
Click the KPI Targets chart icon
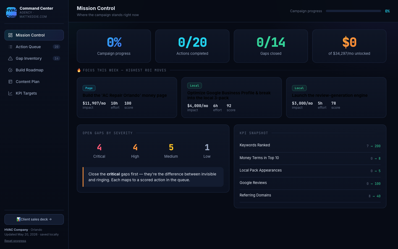point(10,93)
